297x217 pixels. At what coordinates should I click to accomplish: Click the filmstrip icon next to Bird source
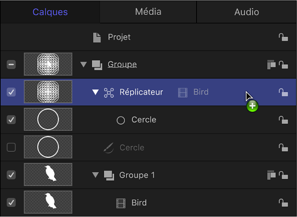pos(183,92)
